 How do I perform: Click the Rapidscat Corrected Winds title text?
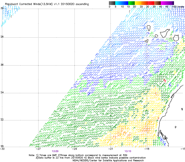point(47,4)
